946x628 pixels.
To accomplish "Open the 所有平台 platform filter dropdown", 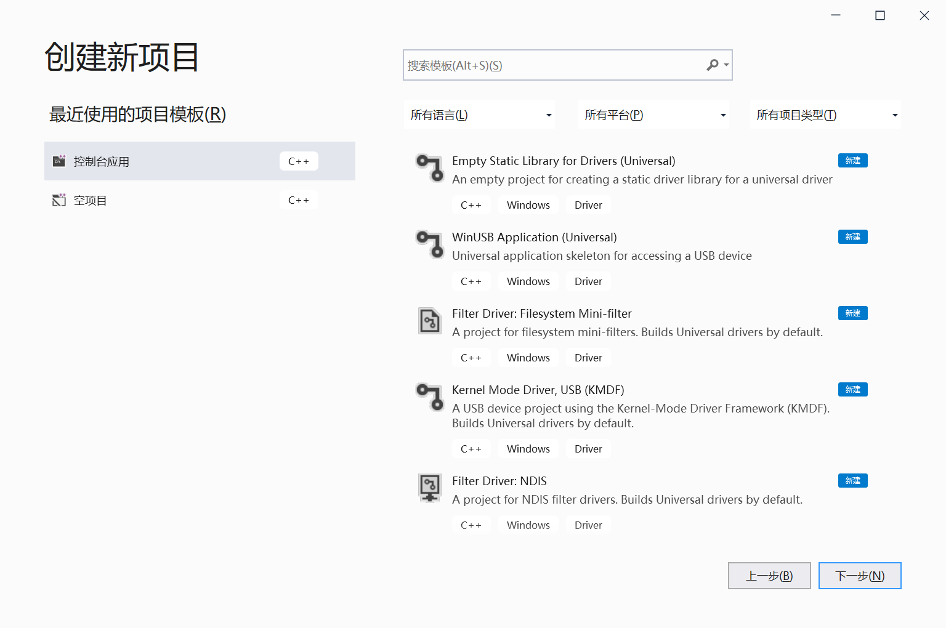I will click(654, 115).
